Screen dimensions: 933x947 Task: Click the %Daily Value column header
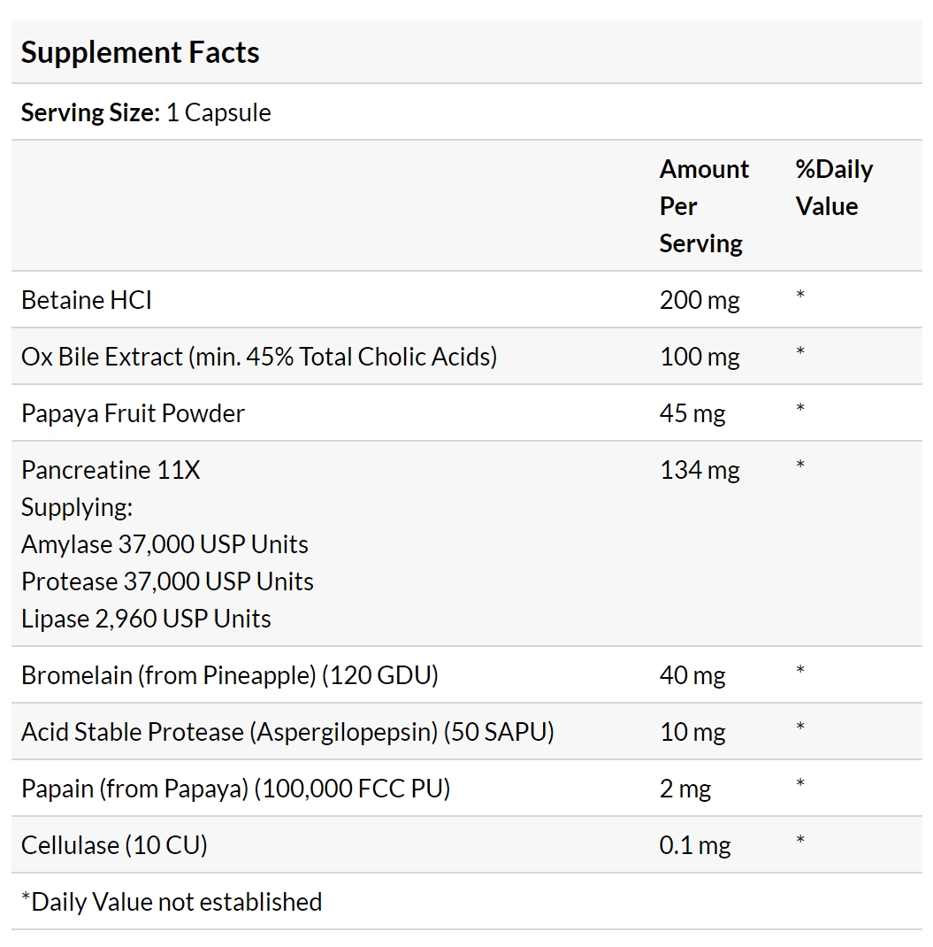click(834, 188)
